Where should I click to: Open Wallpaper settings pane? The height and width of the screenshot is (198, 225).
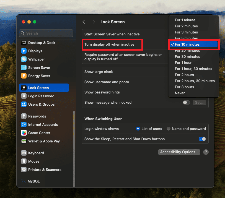coord(44,59)
